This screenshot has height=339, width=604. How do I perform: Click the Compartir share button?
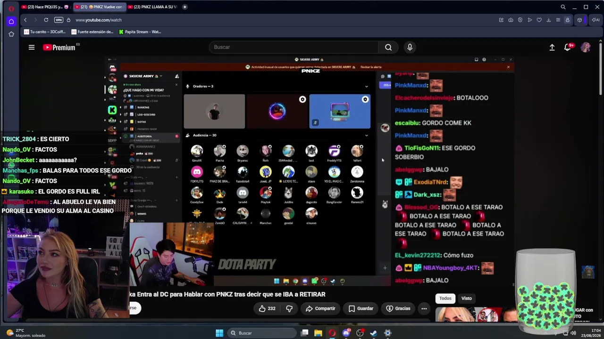320,308
